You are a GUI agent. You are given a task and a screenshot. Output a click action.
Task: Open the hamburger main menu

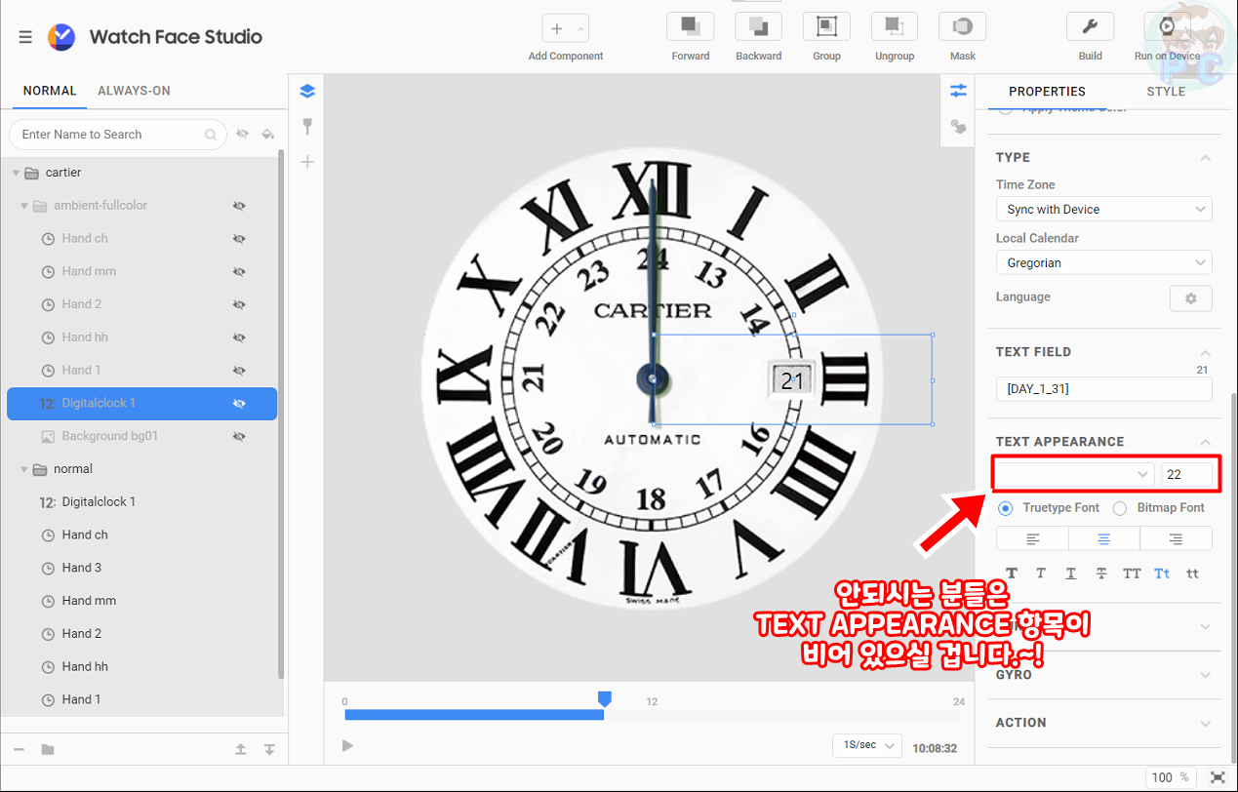tap(25, 37)
